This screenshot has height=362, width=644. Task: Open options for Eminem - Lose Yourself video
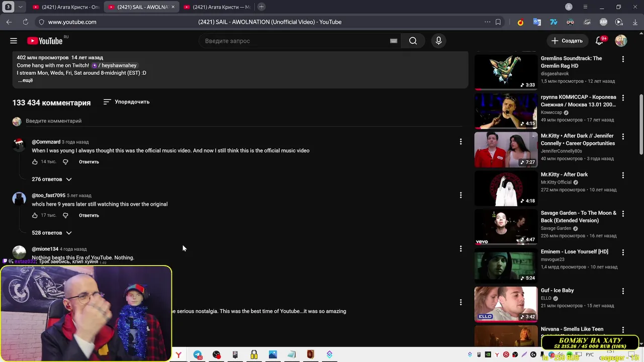(x=623, y=252)
